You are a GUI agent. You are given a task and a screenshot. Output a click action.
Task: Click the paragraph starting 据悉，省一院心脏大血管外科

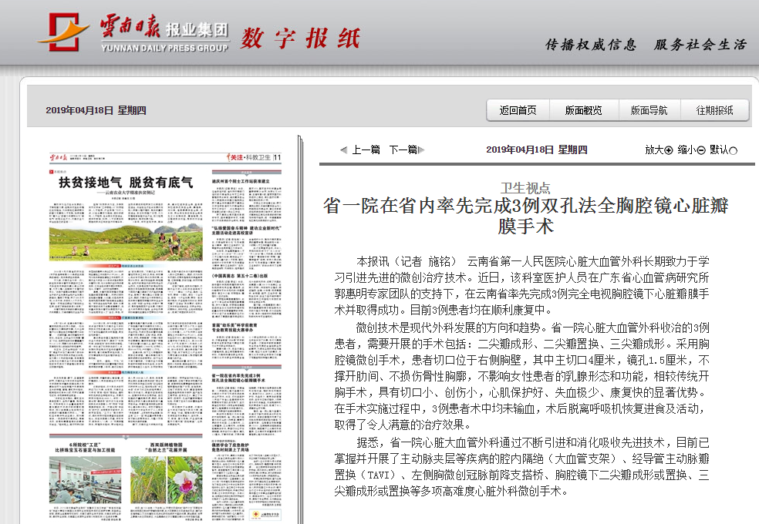521,466
